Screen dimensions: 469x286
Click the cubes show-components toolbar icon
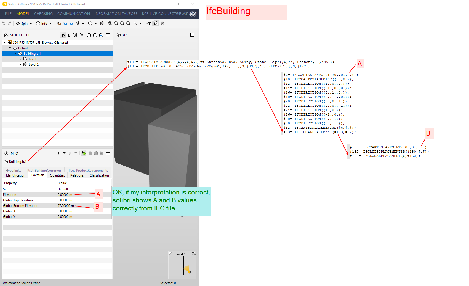[78, 24]
